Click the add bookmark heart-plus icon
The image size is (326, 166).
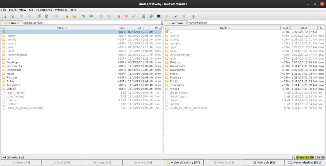pos(118,16)
